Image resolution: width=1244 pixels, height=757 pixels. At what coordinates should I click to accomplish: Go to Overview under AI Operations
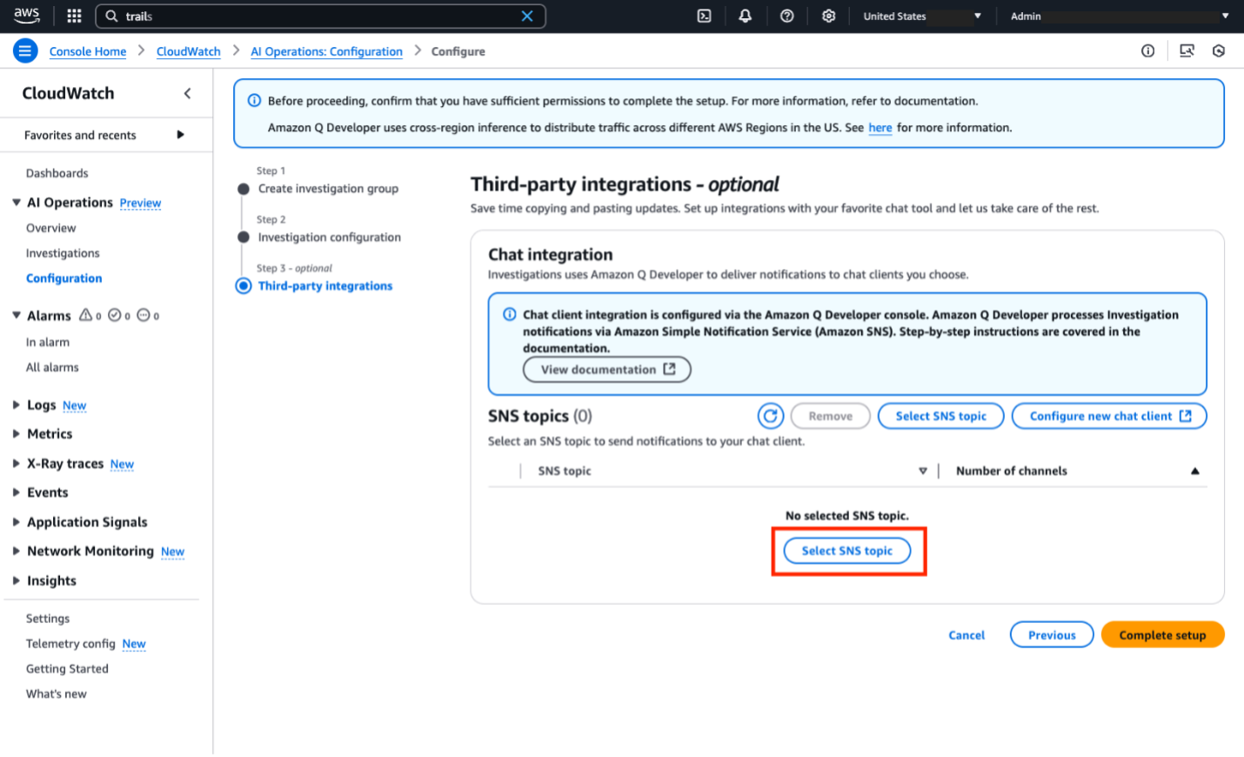pos(51,228)
